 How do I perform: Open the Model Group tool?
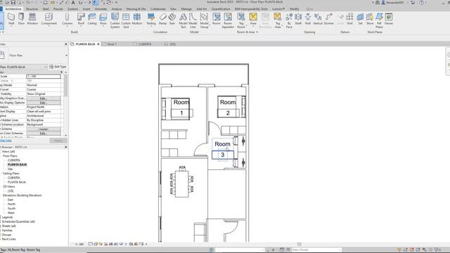point(204,20)
